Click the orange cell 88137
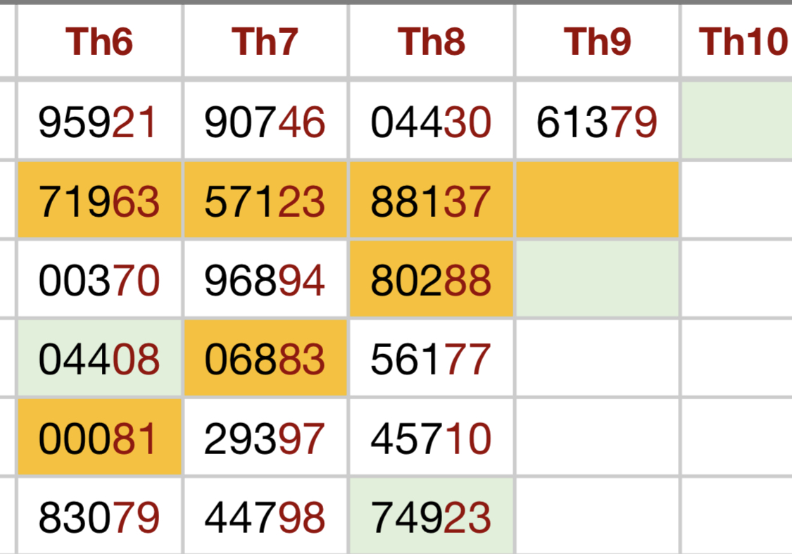 (432, 201)
